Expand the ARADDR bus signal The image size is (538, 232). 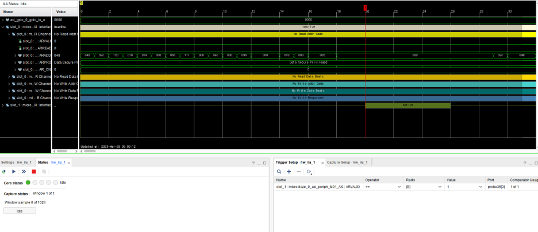point(16,56)
